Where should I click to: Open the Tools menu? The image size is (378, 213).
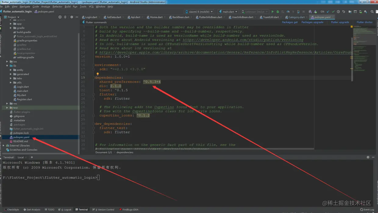pyautogui.click(x=83, y=6)
